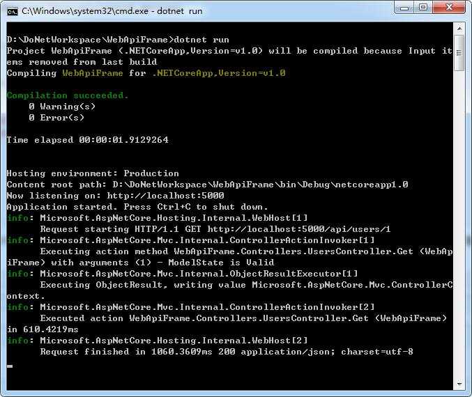Image resolution: width=472 pixels, height=397 pixels.
Task: Click the '0 Error(s)' line
Action: 56,118
